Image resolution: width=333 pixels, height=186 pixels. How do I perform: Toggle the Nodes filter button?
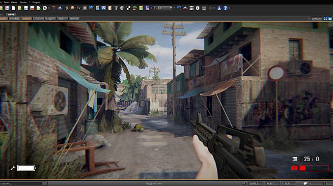pyautogui.click(x=62, y=19)
